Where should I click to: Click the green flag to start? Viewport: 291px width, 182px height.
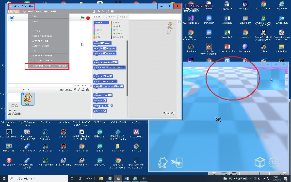(82, 18)
